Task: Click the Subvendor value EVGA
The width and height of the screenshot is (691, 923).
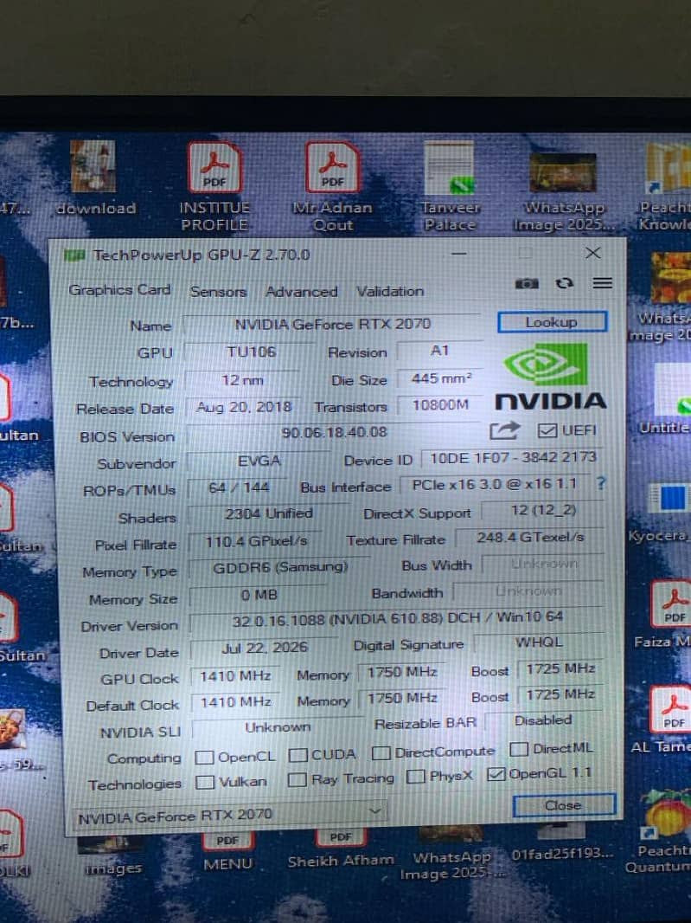Action: tap(259, 461)
